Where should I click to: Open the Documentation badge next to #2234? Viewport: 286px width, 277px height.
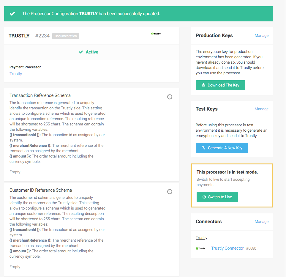(66, 36)
